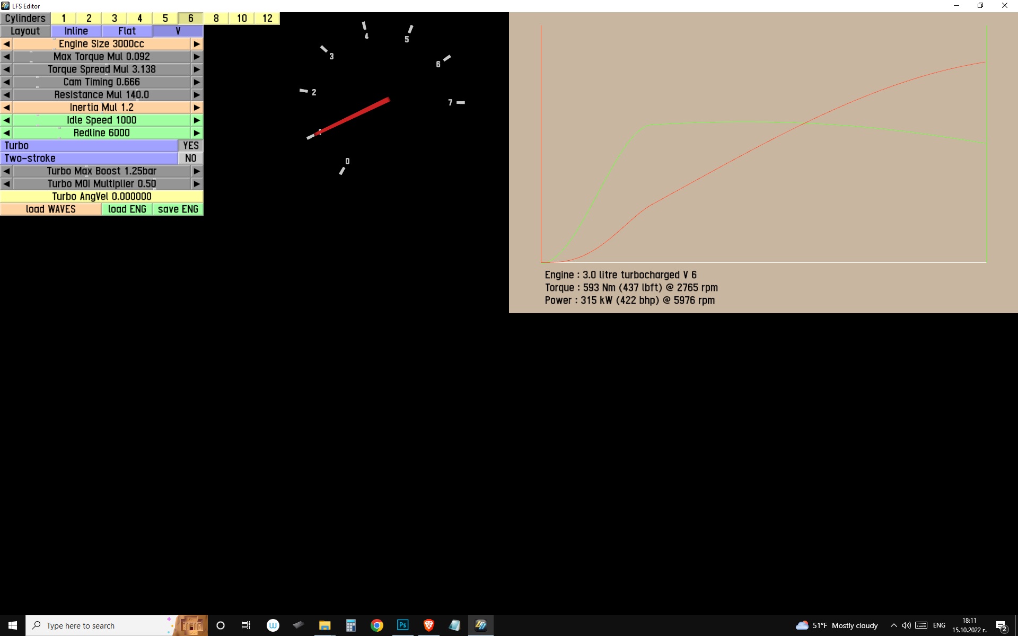
Task: Toggle Turbo YES setting
Action: pyautogui.click(x=190, y=146)
